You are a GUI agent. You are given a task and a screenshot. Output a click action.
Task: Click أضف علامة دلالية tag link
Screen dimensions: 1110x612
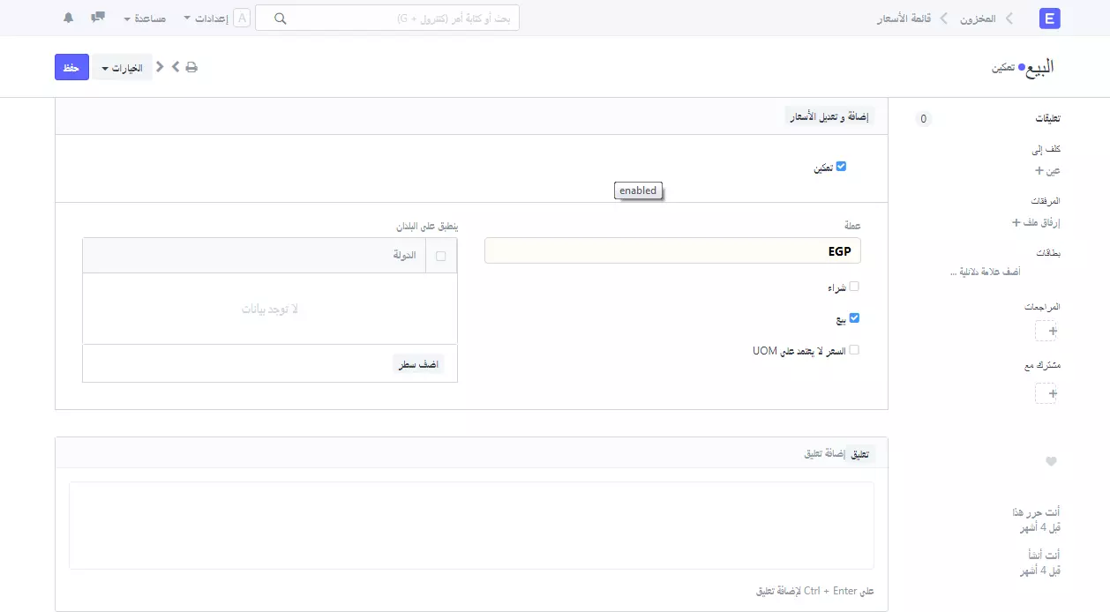click(x=985, y=272)
